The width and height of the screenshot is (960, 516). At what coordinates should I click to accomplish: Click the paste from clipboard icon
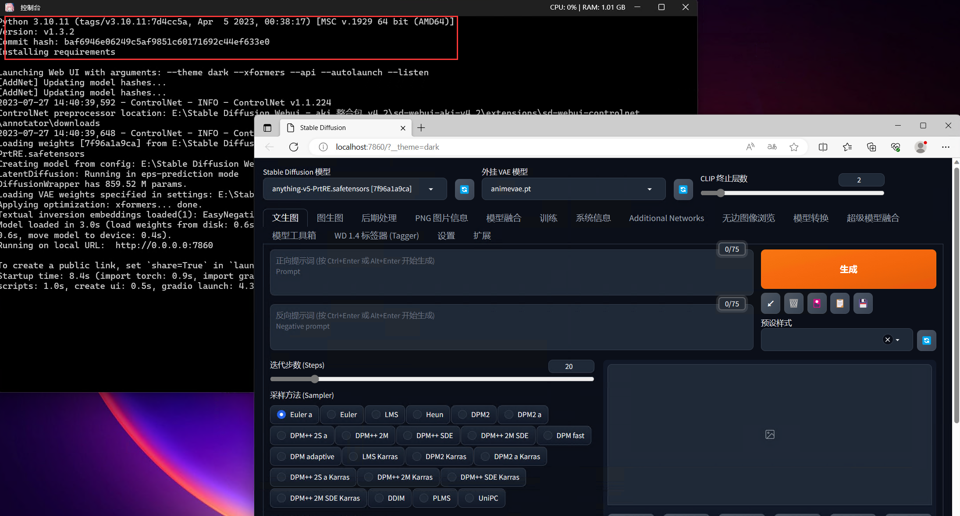click(x=840, y=303)
